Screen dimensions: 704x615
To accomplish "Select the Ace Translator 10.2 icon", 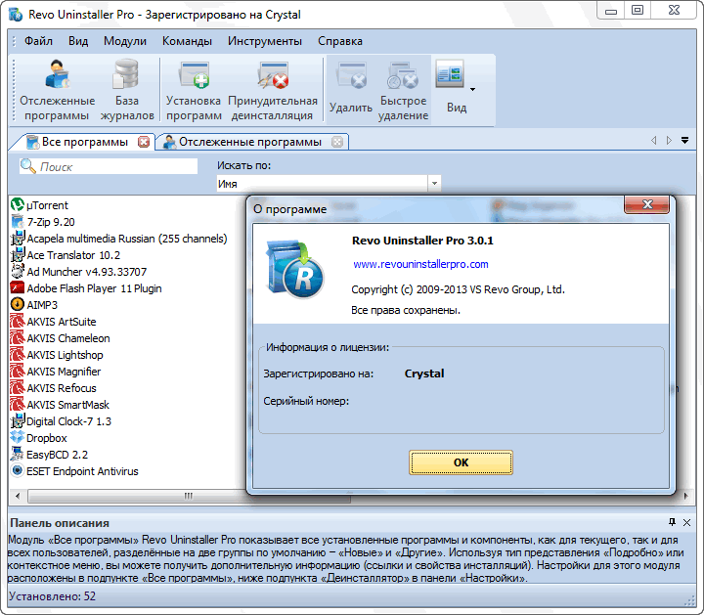I will [x=17, y=254].
